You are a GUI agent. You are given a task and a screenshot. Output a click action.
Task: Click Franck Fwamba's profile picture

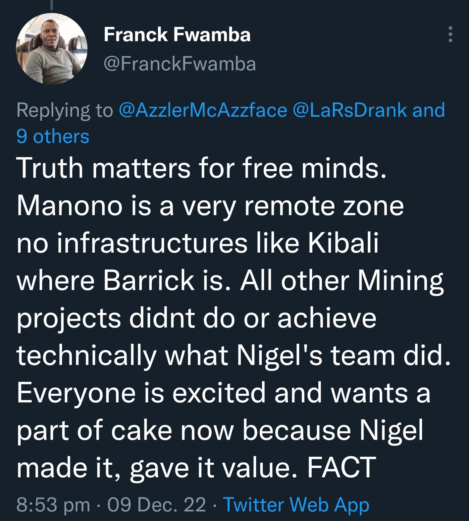coord(52,49)
